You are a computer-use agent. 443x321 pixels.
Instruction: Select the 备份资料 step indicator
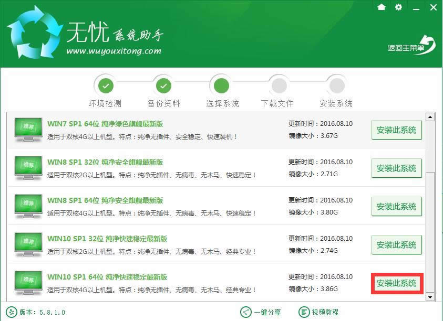[163, 85]
